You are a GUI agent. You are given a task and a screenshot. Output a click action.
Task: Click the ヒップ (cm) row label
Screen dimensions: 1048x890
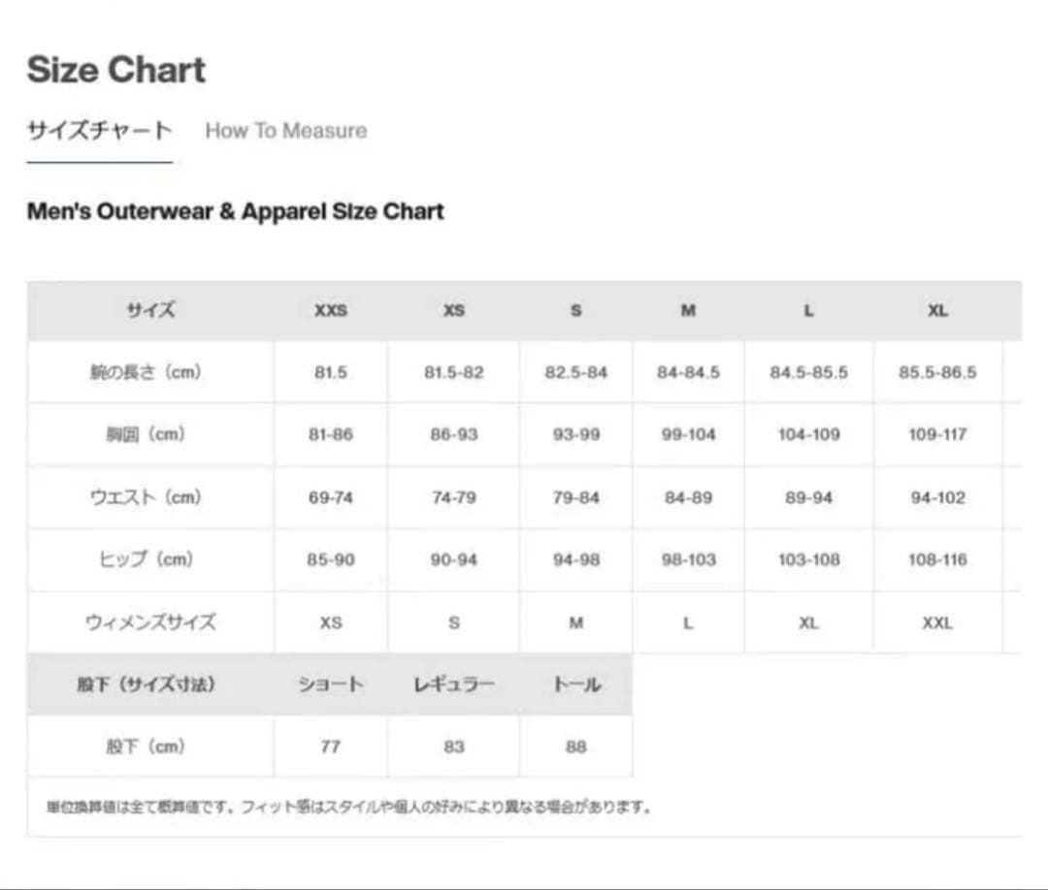pos(146,559)
